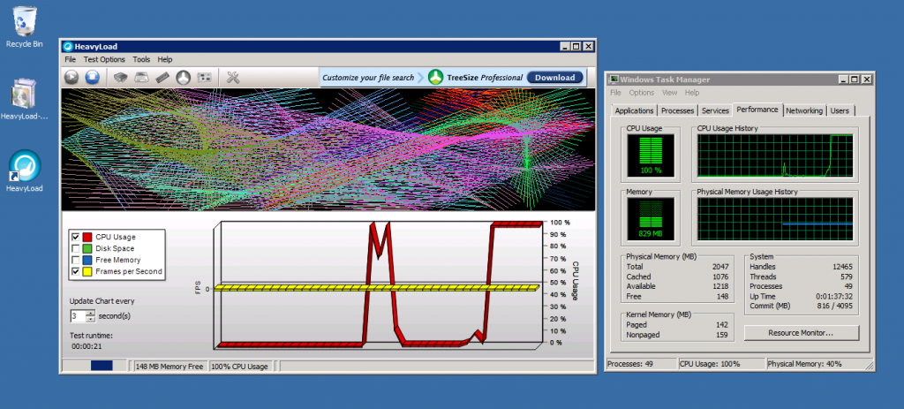The height and width of the screenshot is (409, 904).
Task: Check the Free Memory checkbox
Action: pyautogui.click(x=75, y=261)
